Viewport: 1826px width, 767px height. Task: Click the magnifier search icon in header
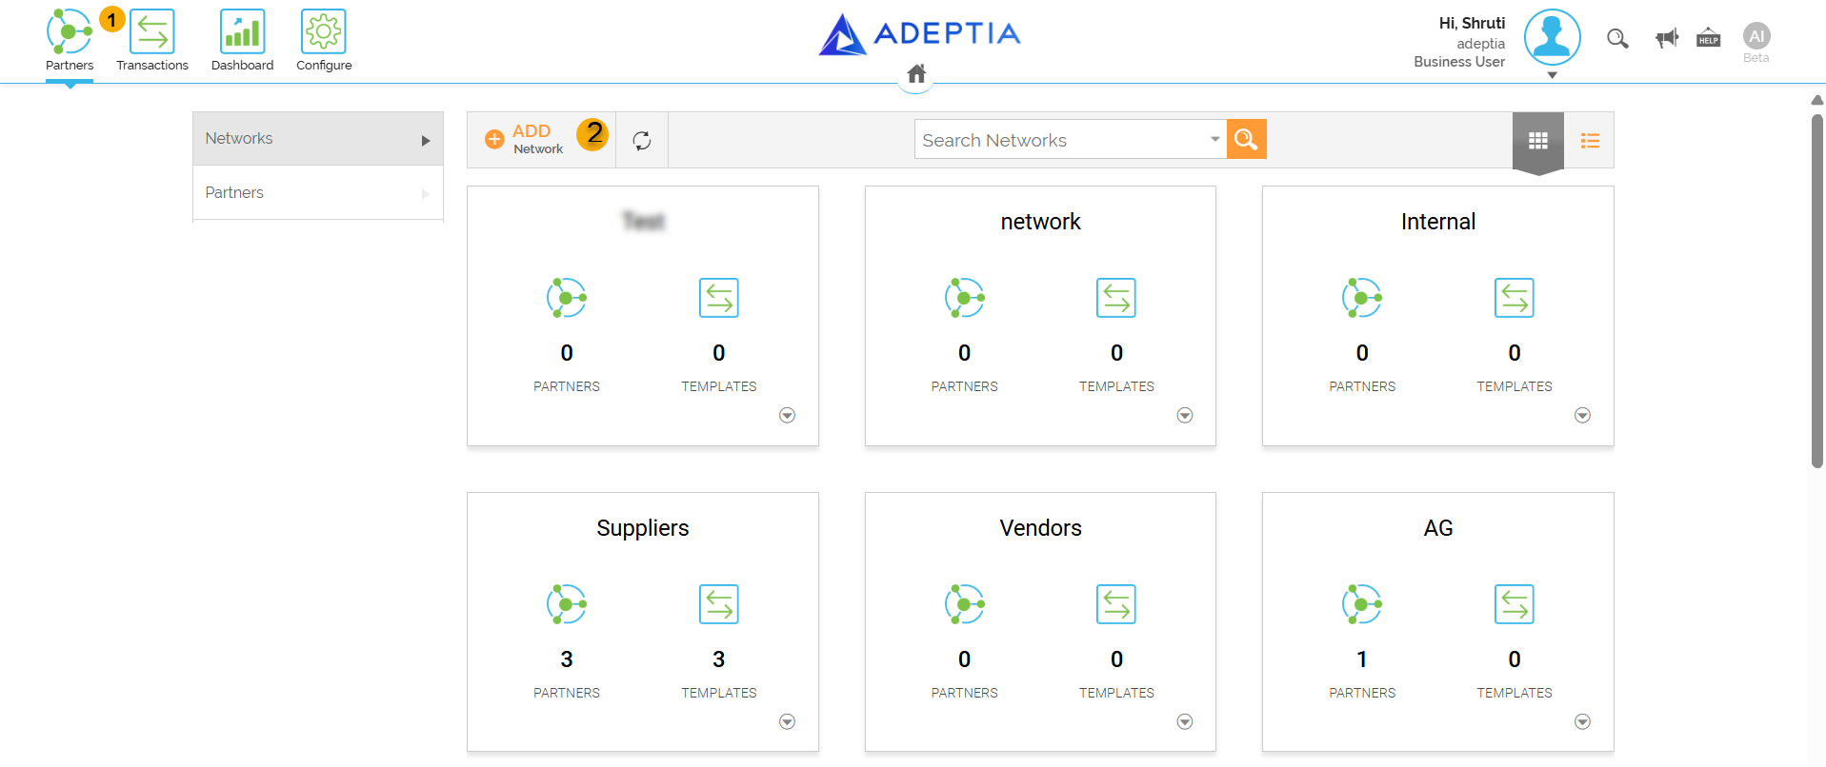tap(1617, 38)
